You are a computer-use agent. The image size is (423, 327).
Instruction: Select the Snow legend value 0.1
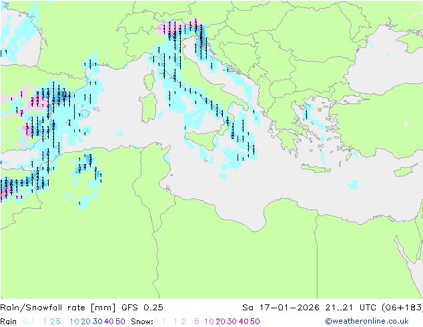[x=159, y=322]
